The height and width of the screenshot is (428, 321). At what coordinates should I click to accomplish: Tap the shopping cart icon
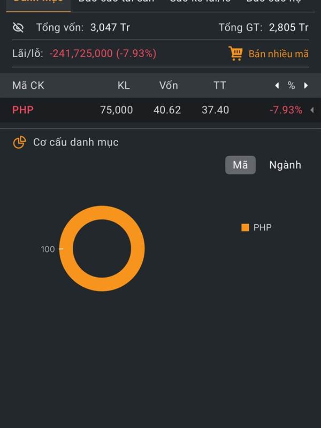[235, 53]
